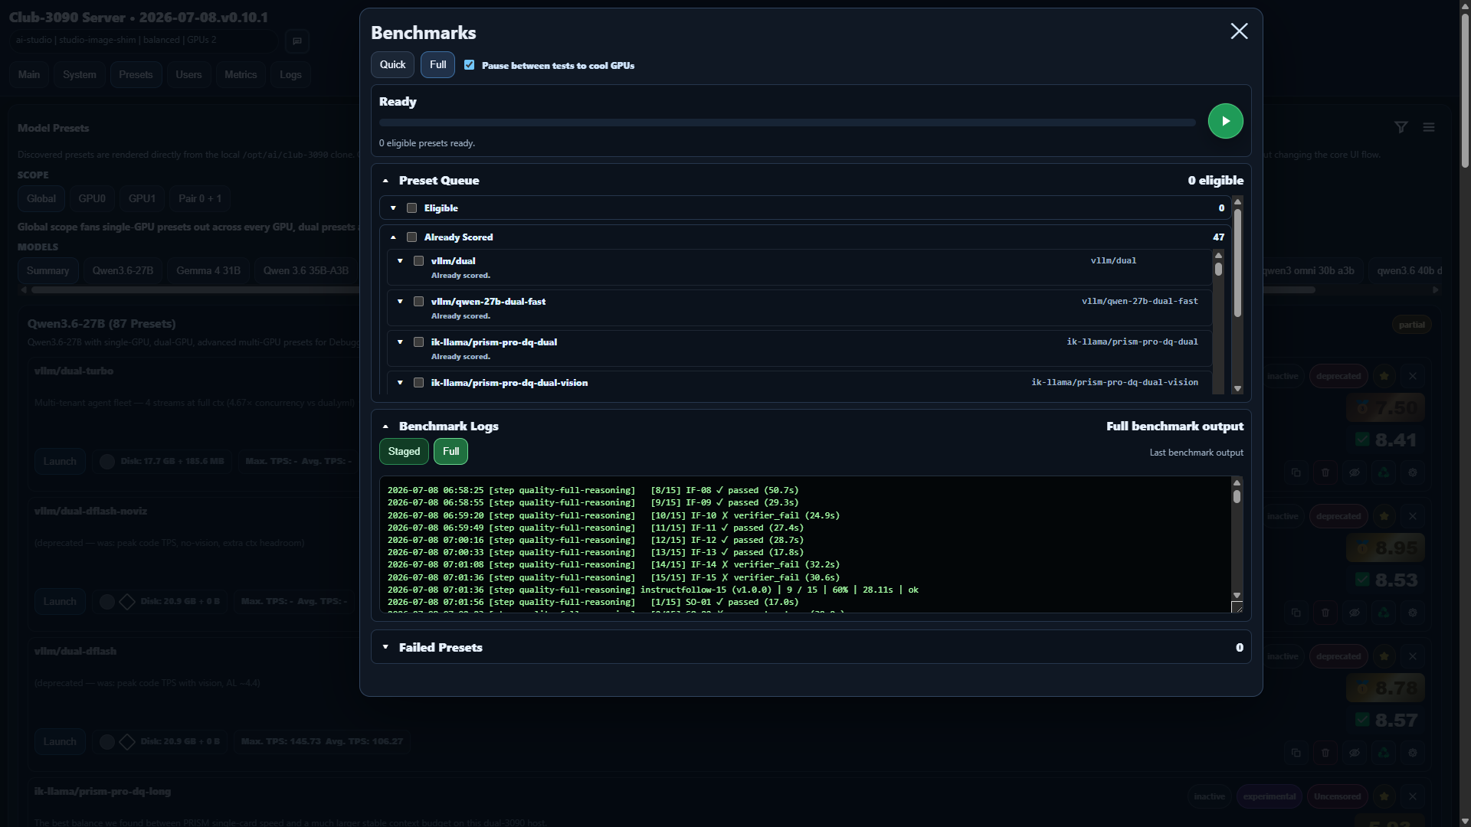Start the benchmark with the green play button
Screen dimensions: 1471x827
click(1225, 121)
